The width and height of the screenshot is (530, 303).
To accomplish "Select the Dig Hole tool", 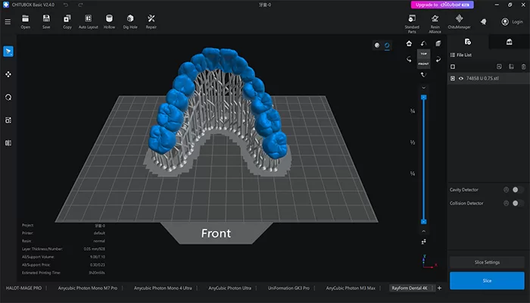I will point(130,22).
